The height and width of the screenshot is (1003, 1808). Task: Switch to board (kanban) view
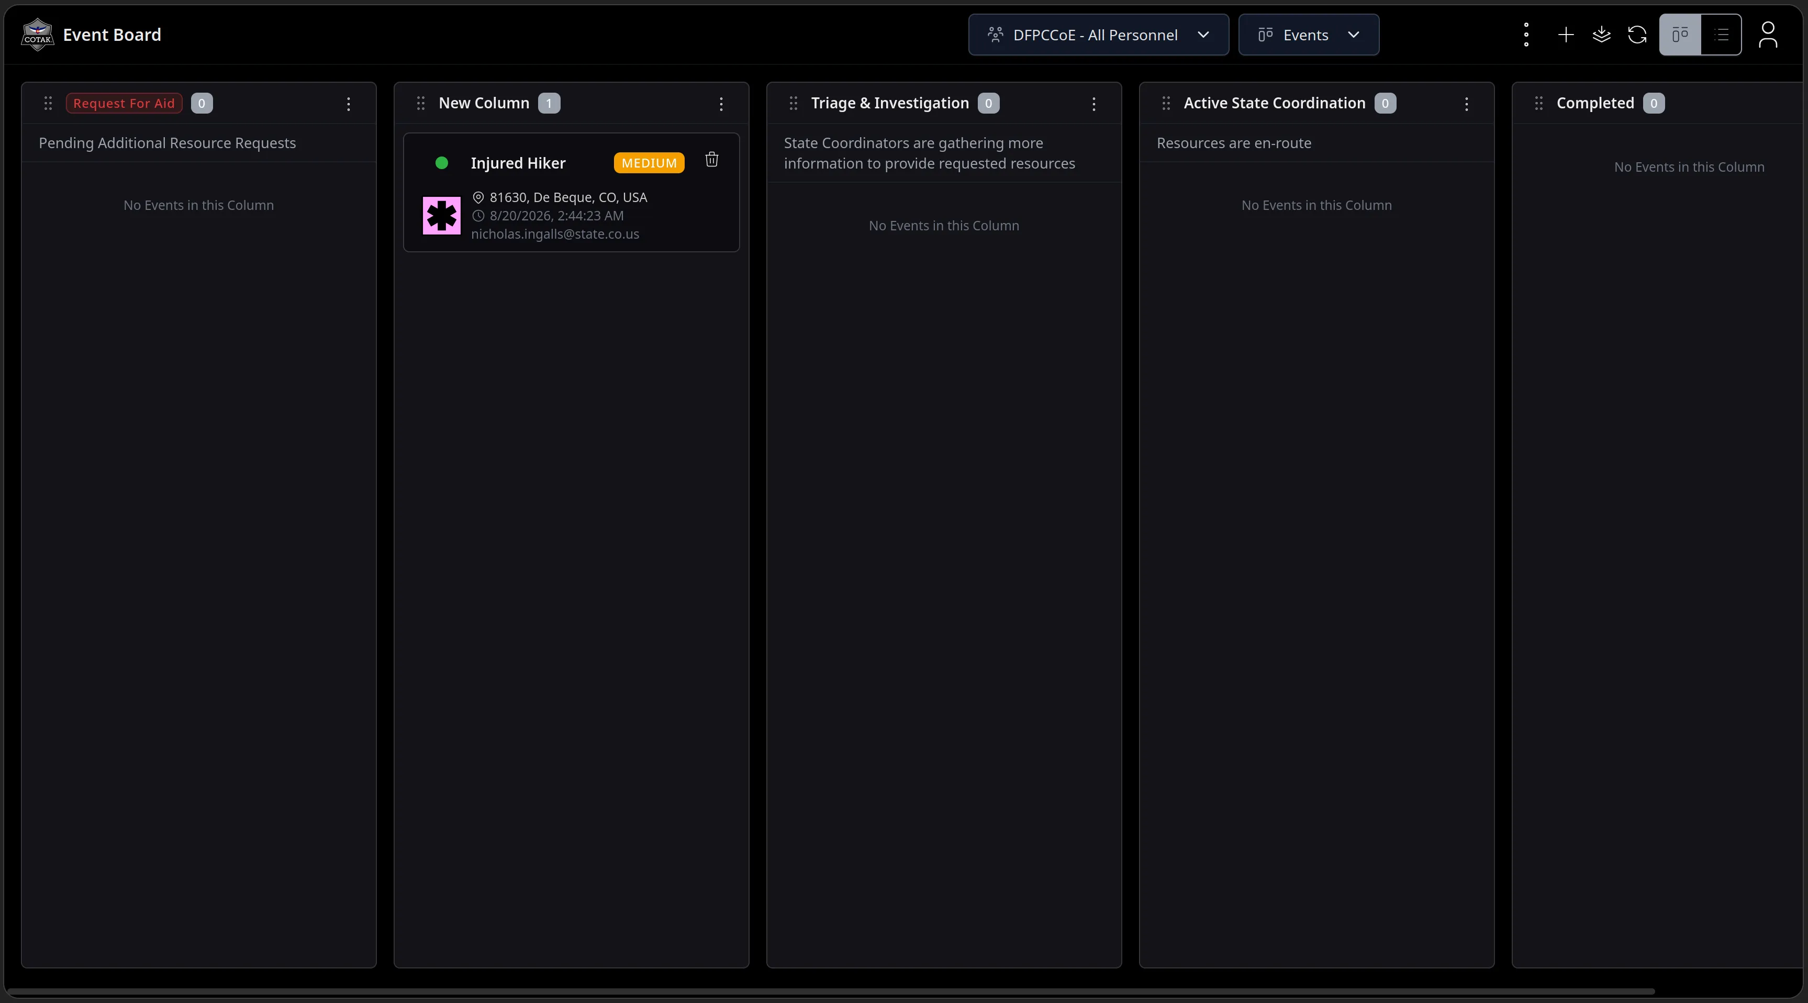click(1680, 35)
